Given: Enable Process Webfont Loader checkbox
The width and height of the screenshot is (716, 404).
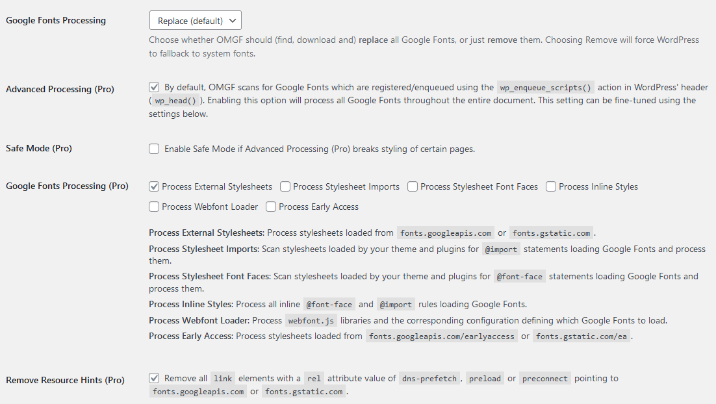Looking at the screenshot, I should click(x=154, y=207).
